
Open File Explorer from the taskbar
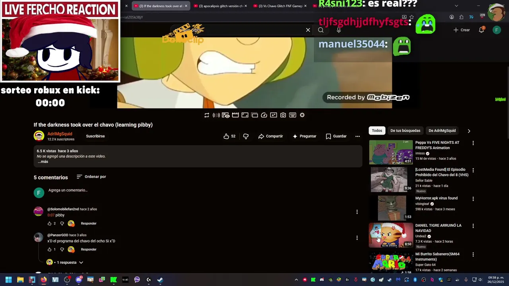click(x=20, y=280)
